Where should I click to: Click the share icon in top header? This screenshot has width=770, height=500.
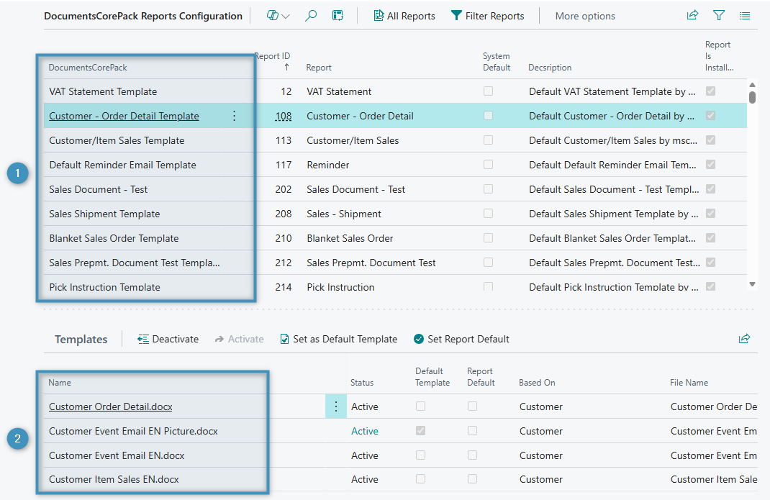point(692,15)
